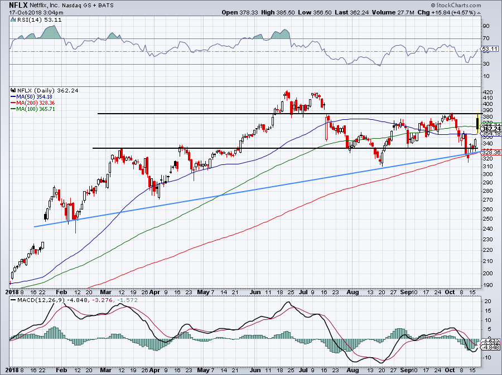Click the 260 price axis label
Viewport: 502px width, 375px height.
pyautogui.click(x=488, y=209)
